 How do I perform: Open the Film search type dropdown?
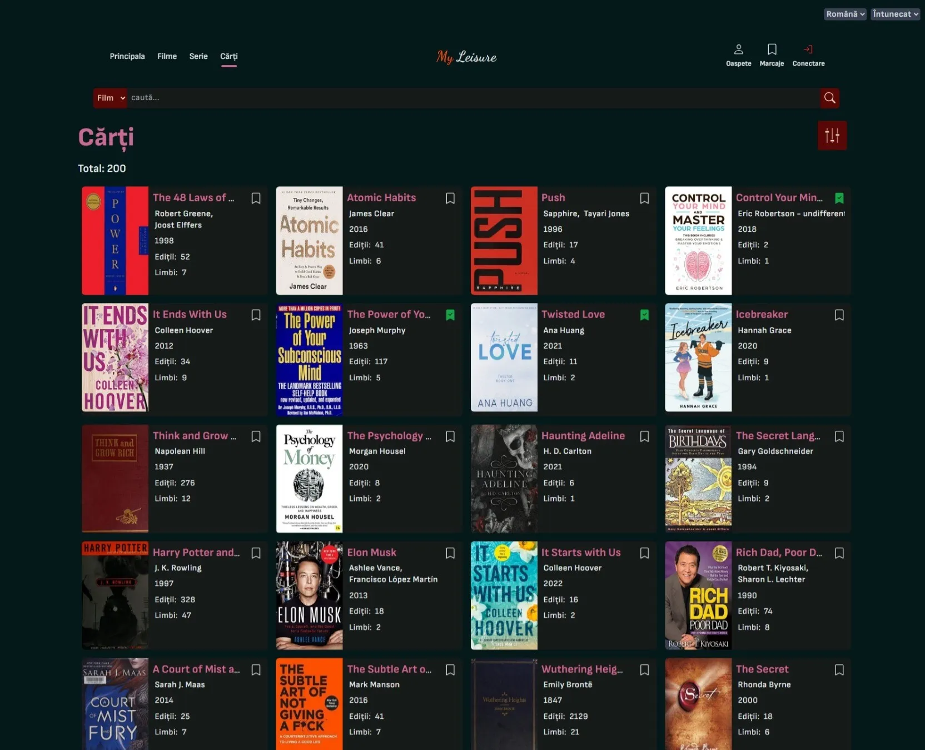[111, 98]
